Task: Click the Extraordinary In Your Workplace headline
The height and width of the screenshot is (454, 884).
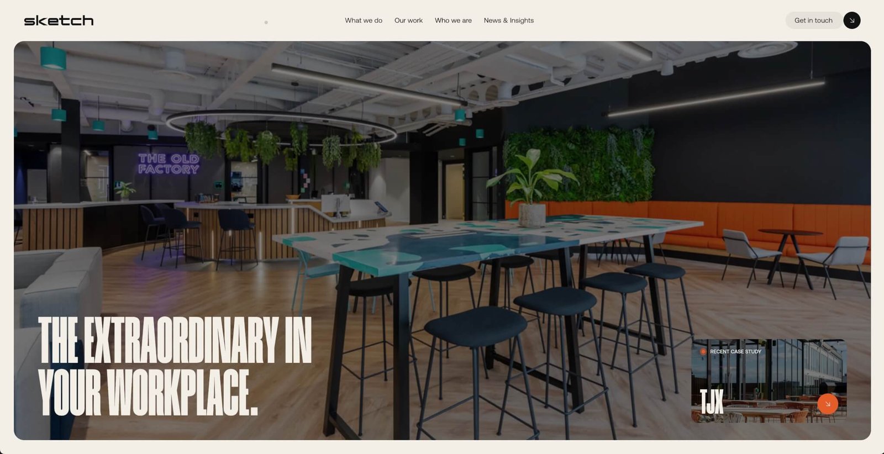Action: [x=175, y=366]
